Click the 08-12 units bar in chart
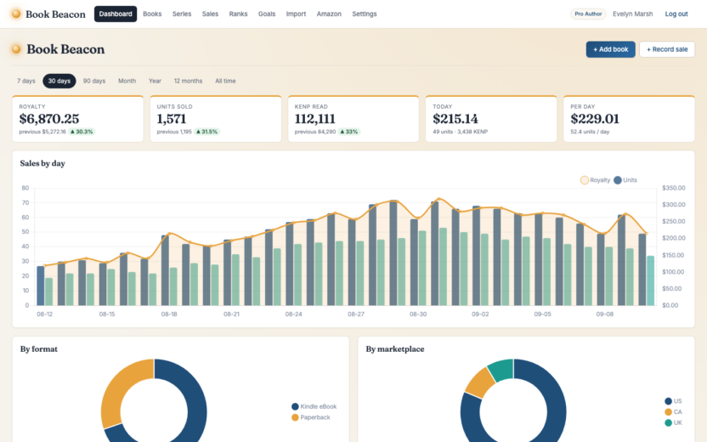 click(41, 286)
